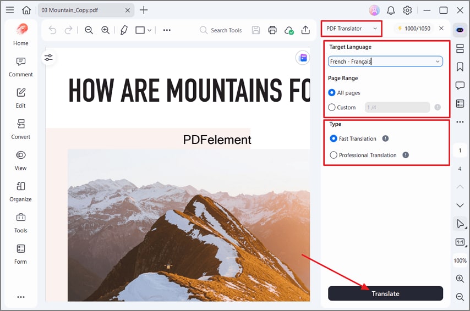Screen dimensions: 470x311
Task: Close the PDF Translator panel
Action: point(441,28)
